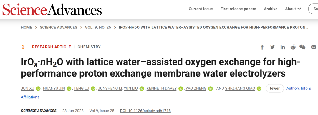318x115 pixels.
Task: Open Jun Xu's ORCID iD icon
Action: pos(38,89)
